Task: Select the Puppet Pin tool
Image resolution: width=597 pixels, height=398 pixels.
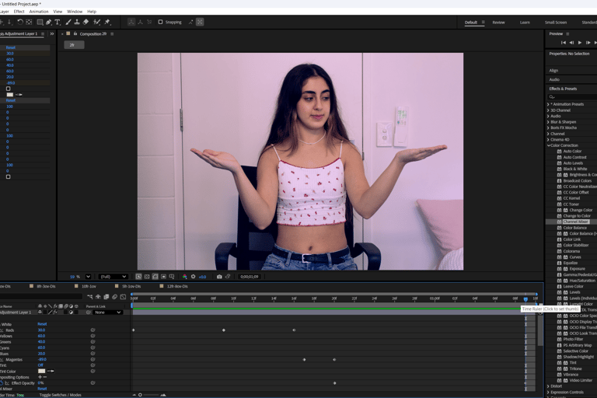Action: tap(107, 22)
